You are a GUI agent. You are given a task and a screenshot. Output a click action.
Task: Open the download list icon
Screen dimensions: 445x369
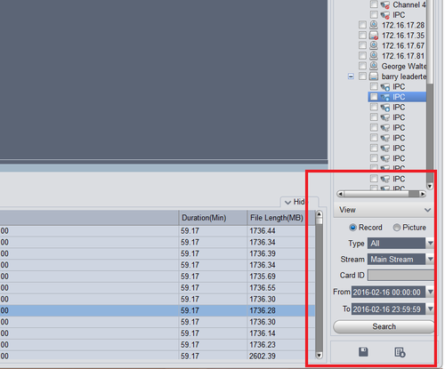pos(400,352)
